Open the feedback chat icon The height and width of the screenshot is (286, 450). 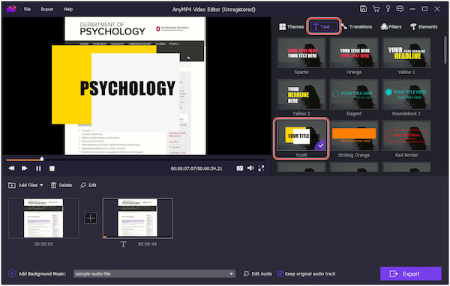(400, 9)
